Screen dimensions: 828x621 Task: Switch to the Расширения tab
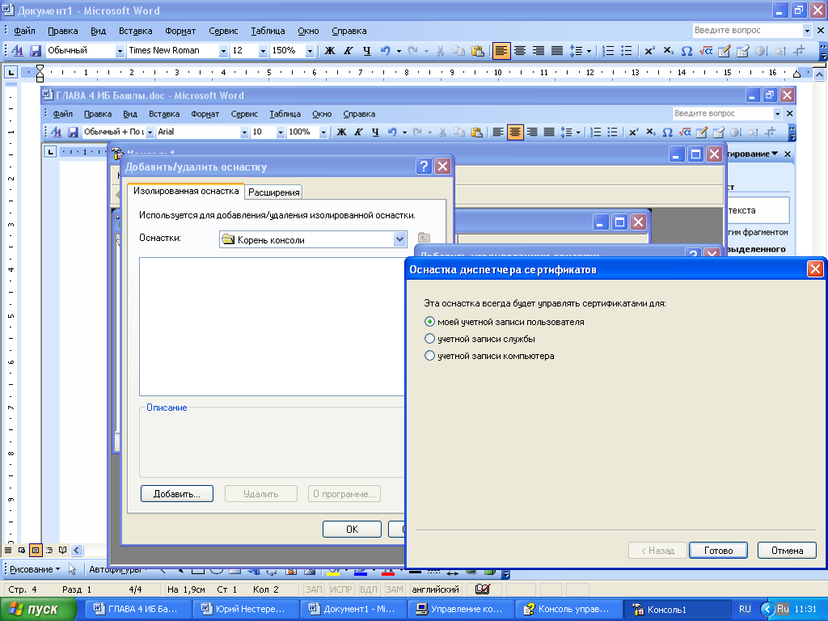click(273, 192)
